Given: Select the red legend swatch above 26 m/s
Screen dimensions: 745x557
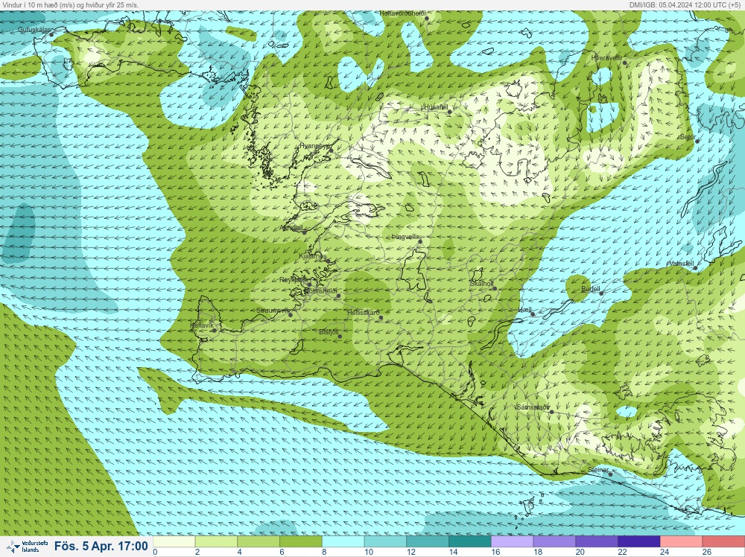Looking at the screenshot, I should [723, 542].
